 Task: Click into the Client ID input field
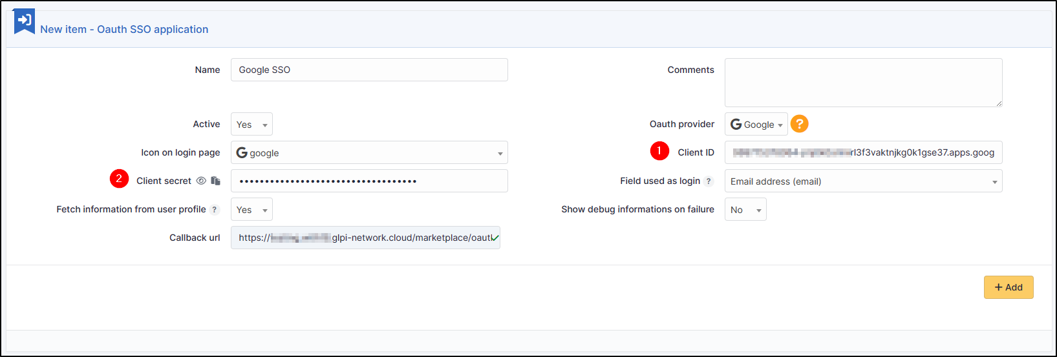(x=863, y=152)
